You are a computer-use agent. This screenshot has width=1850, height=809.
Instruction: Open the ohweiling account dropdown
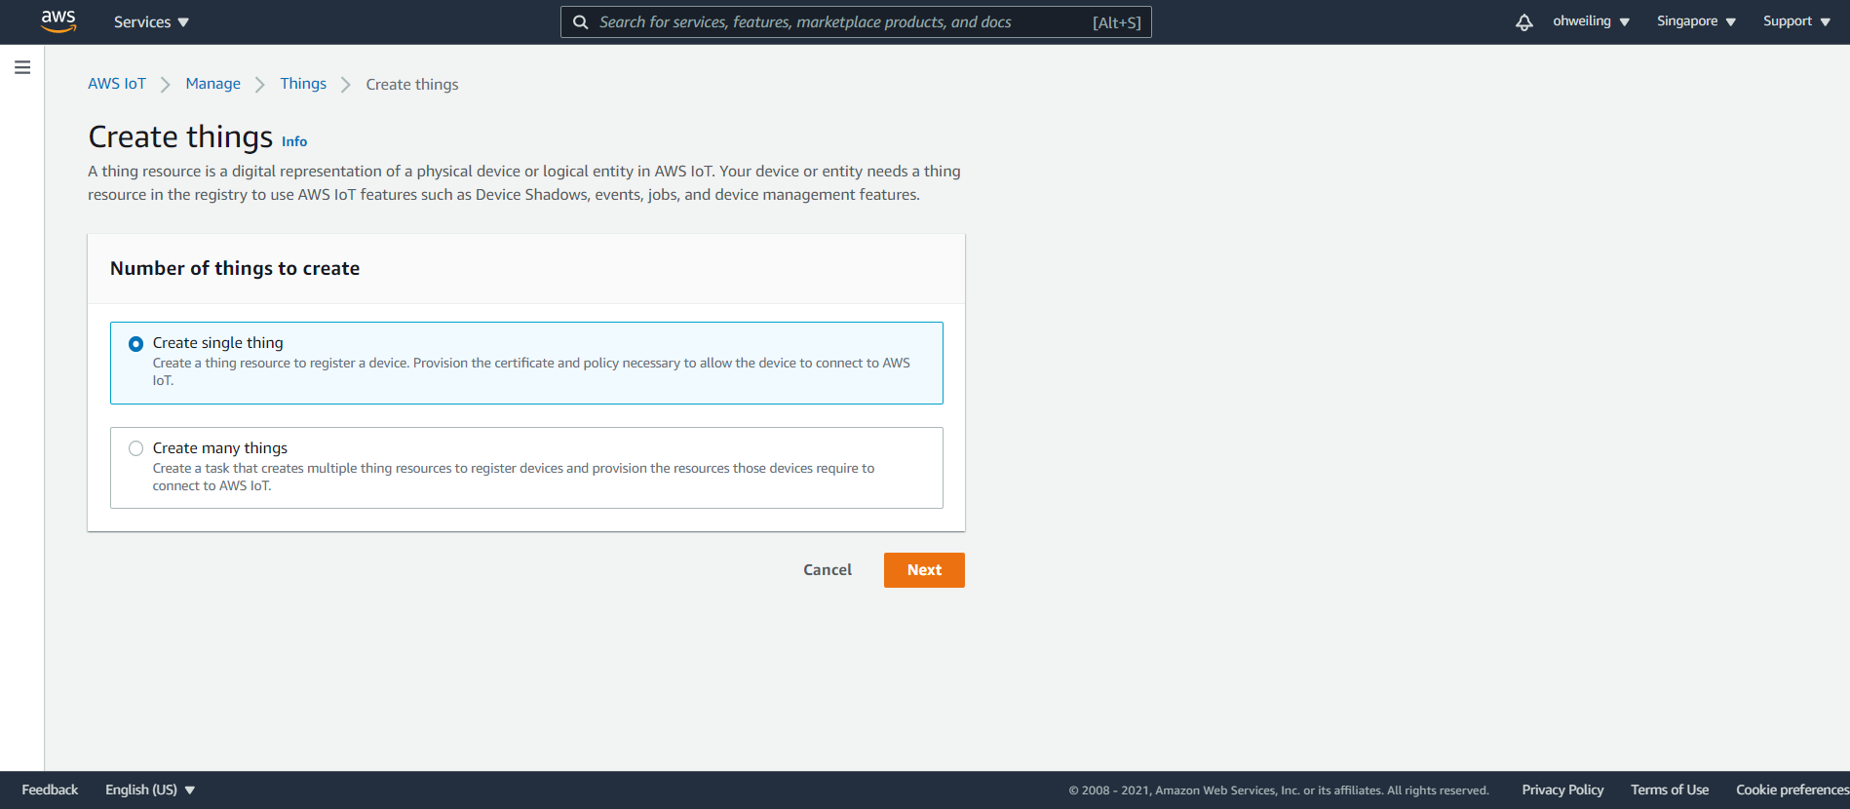1592,21
